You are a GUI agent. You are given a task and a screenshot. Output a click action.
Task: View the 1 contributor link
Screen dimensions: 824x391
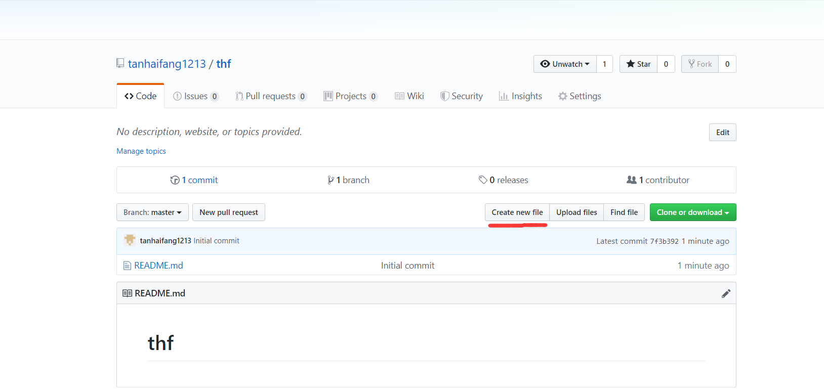click(x=658, y=180)
